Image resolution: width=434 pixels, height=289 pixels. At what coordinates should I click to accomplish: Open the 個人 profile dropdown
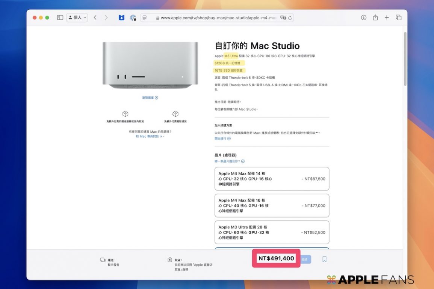[x=77, y=18]
